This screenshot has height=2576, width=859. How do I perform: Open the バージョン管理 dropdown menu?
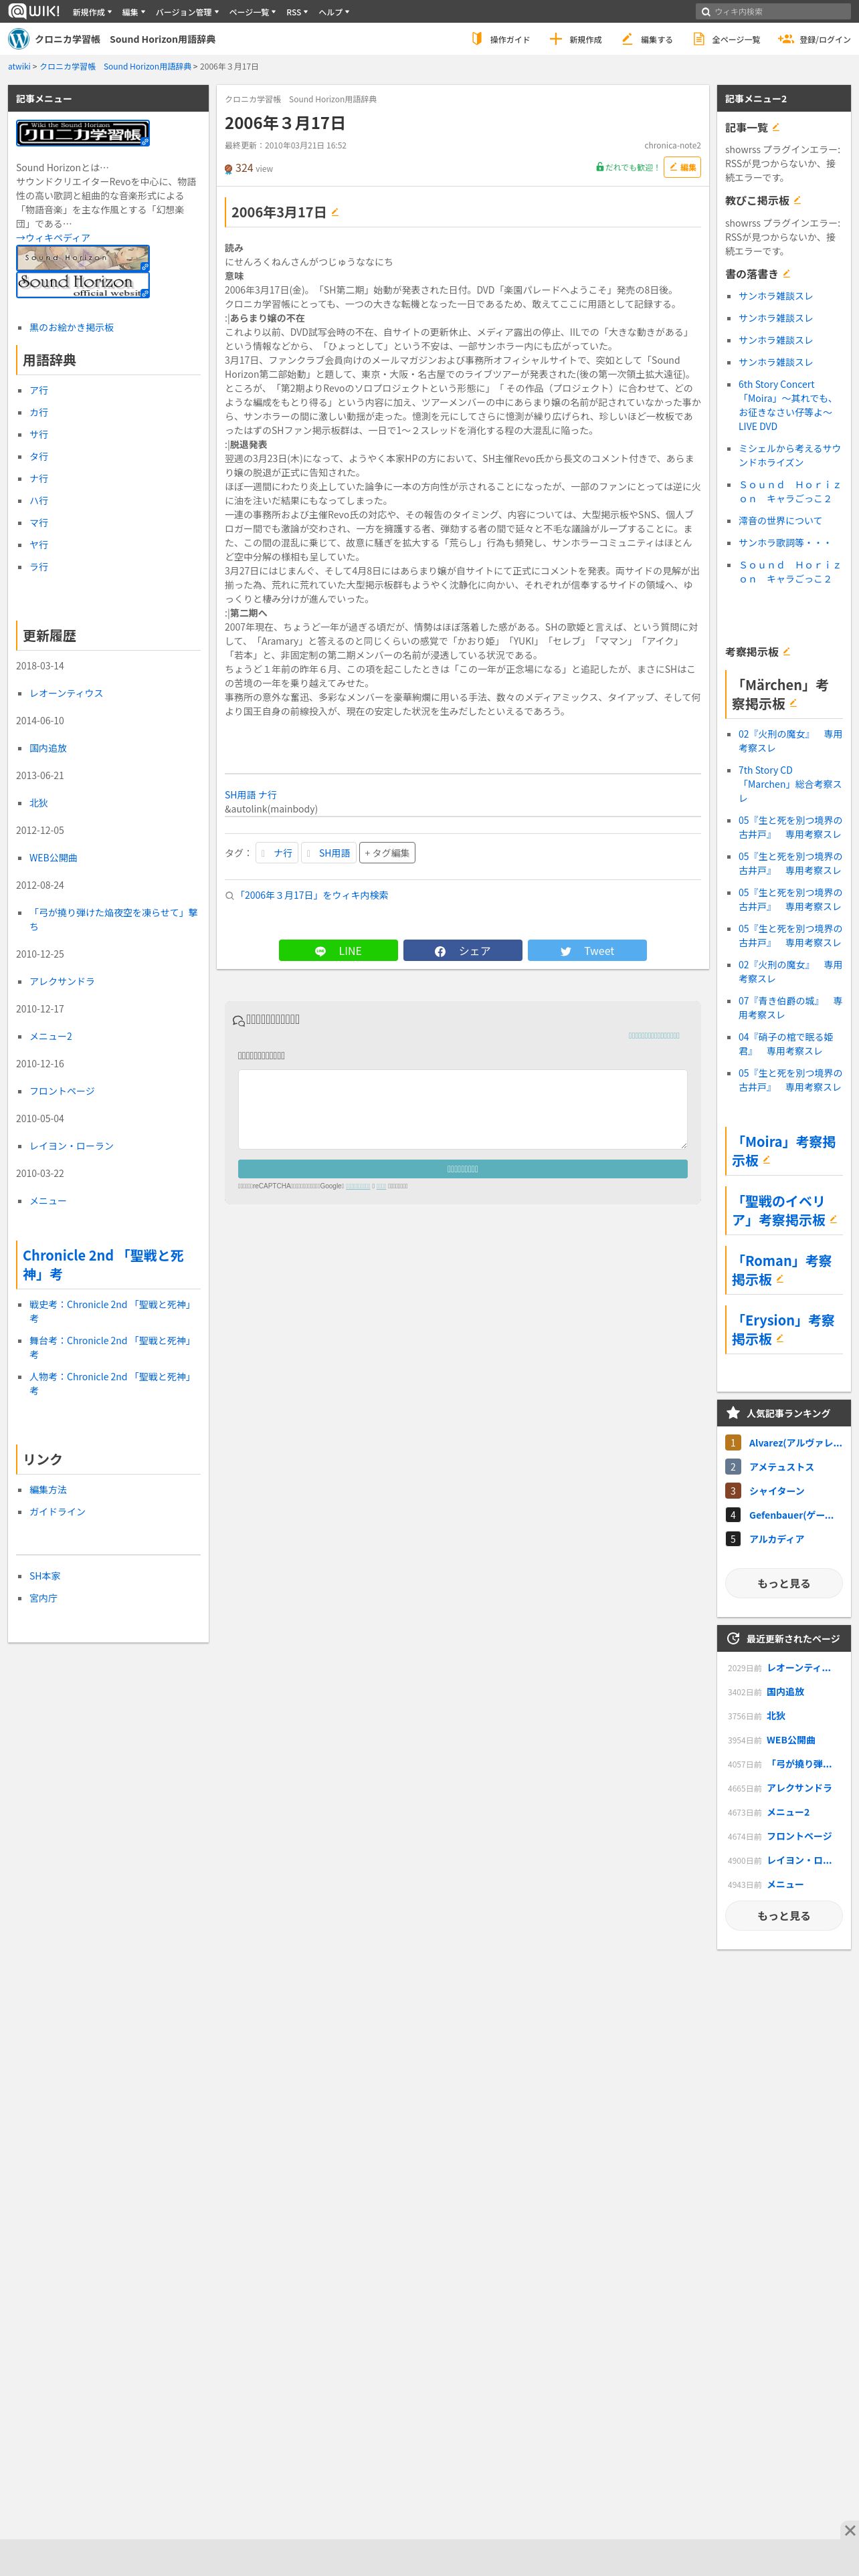click(x=187, y=12)
